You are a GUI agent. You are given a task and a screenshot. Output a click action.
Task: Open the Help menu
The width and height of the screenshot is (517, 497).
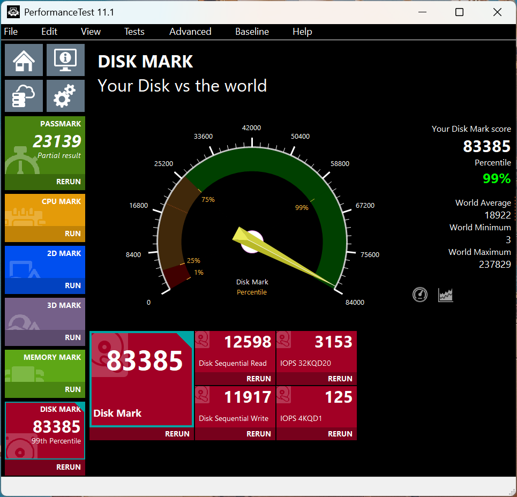[x=302, y=32]
